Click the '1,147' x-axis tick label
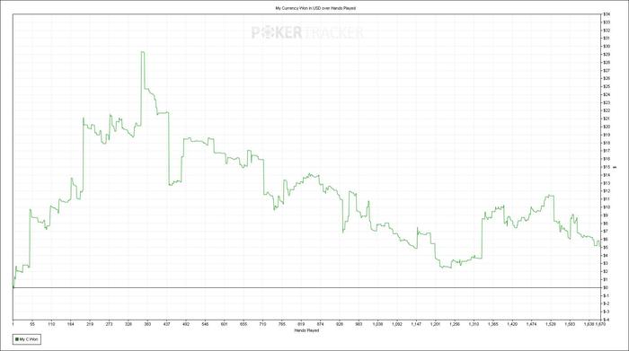629x351 pixels. tap(416, 324)
